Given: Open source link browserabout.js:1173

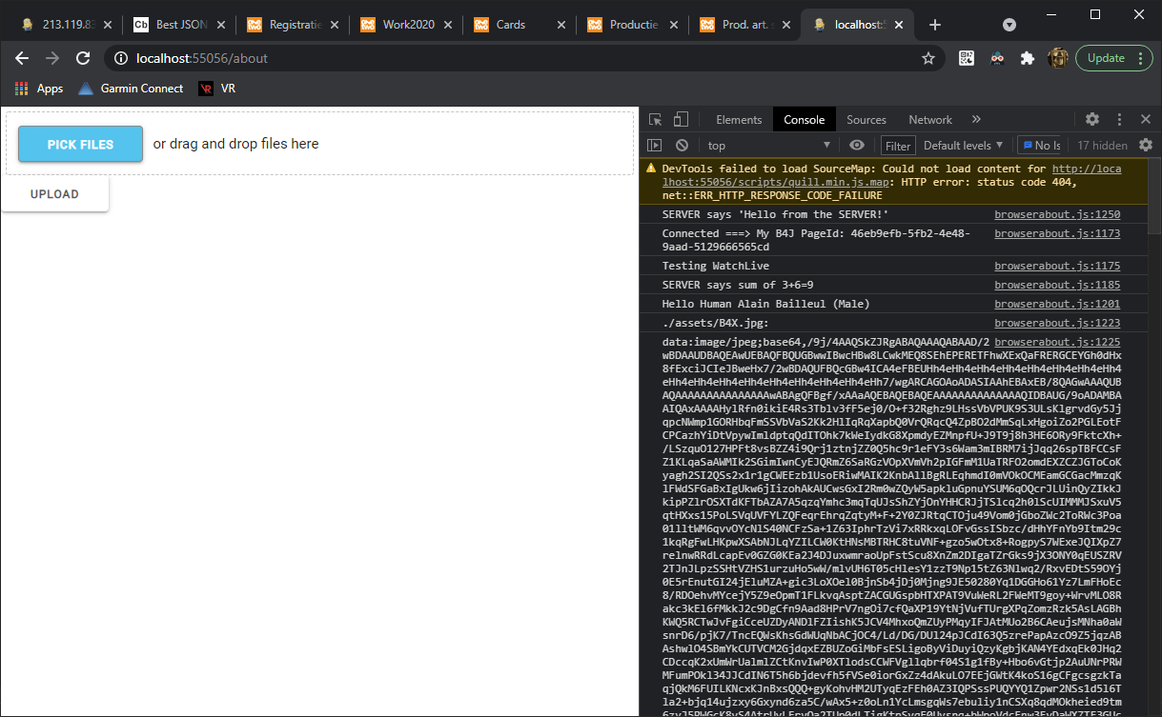Looking at the screenshot, I should click(1057, 233).
